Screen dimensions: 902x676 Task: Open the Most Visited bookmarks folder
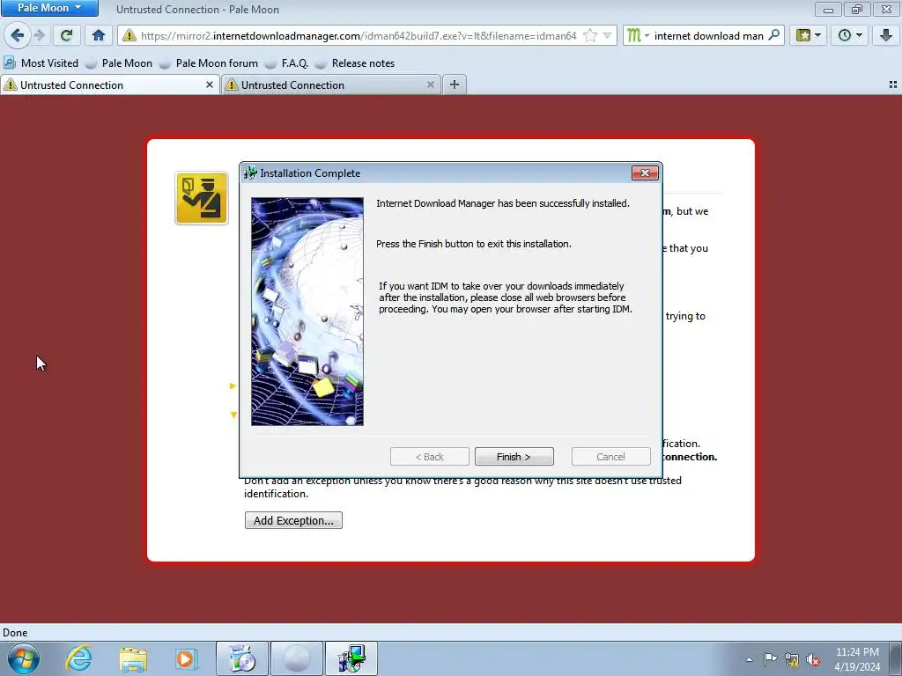pos(41,63)
